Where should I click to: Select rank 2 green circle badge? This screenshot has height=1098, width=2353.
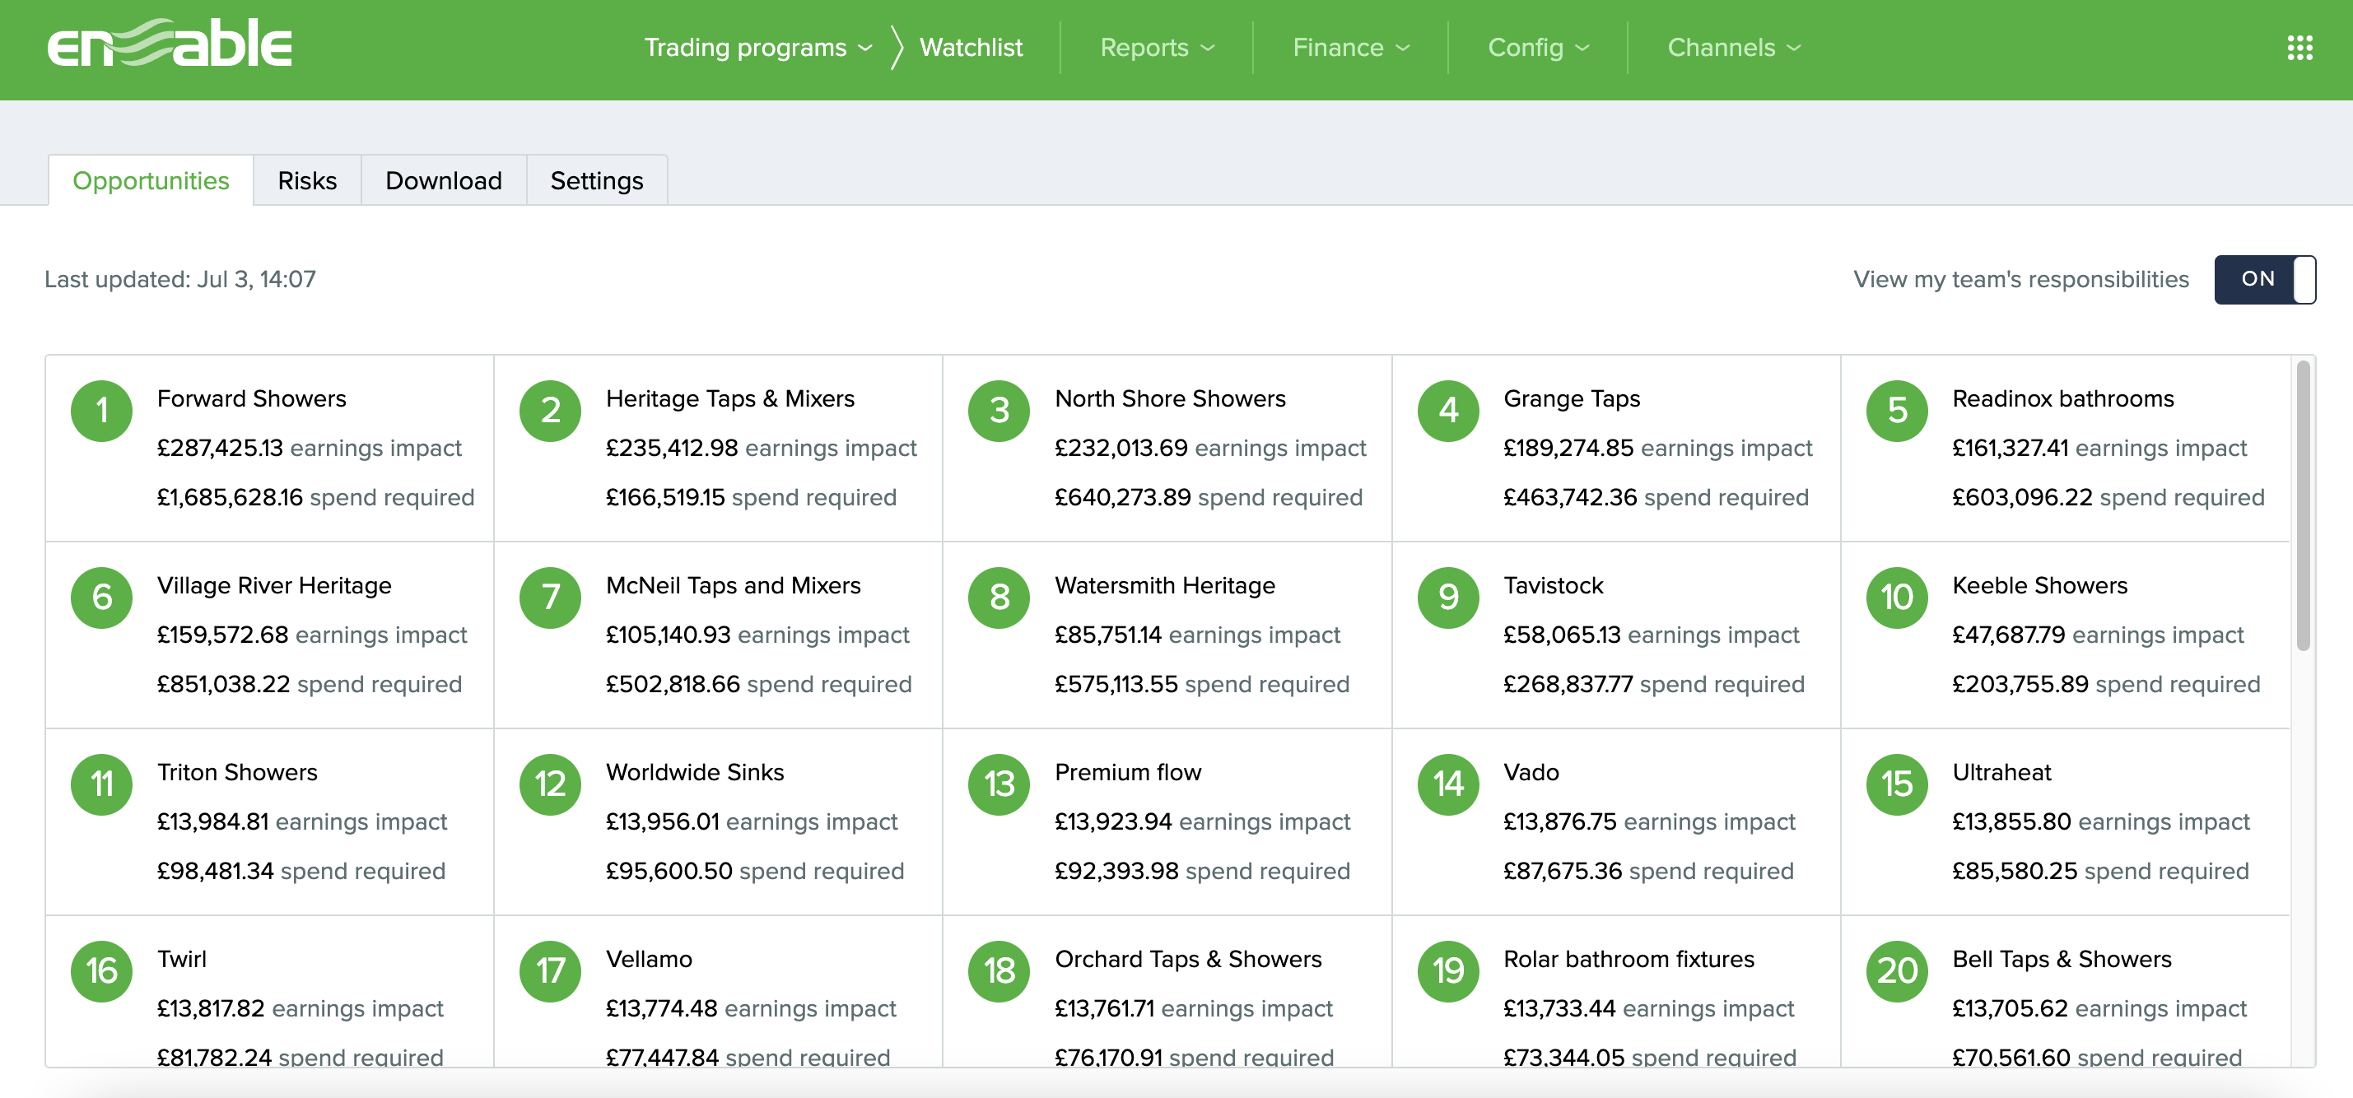pyautogui.click(x=550, y=411)
